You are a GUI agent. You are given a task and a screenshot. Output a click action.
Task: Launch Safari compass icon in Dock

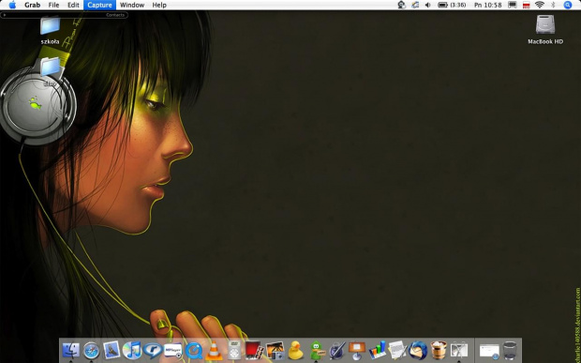click(91, 351)
